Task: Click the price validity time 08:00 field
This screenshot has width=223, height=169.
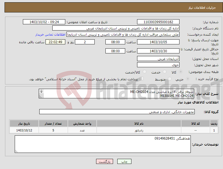Action: click(115, 51)
